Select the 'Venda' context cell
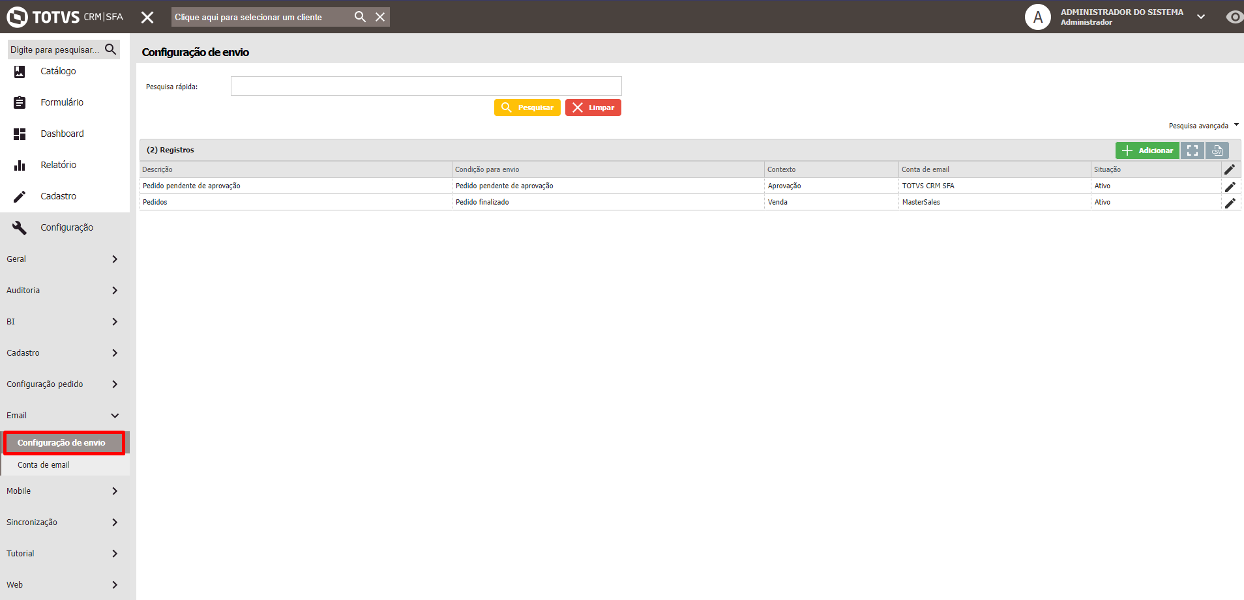Viewport: 1244px width, 600px height. (x=831, y=202)
